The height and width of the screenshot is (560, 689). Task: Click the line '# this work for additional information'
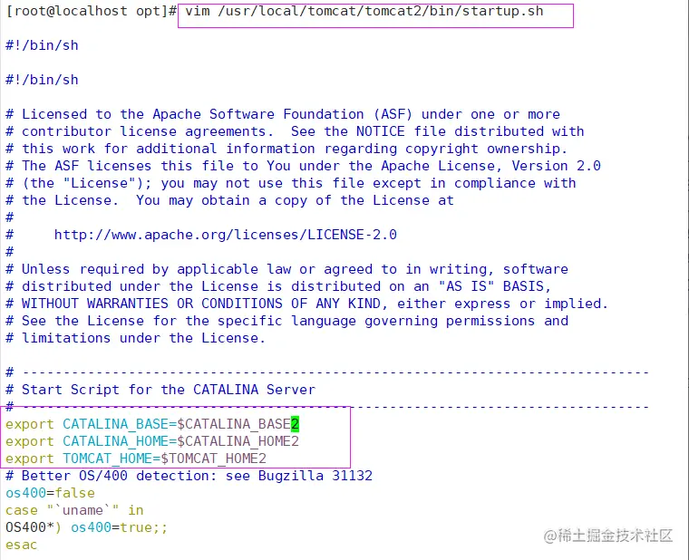click(x=286, y=149)
